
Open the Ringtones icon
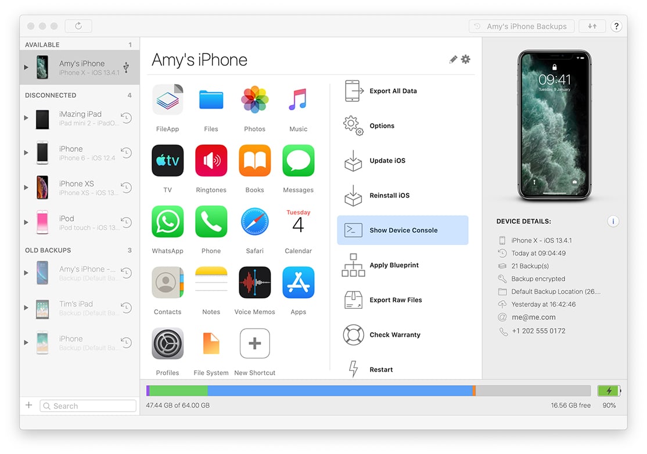click(211, 161)
